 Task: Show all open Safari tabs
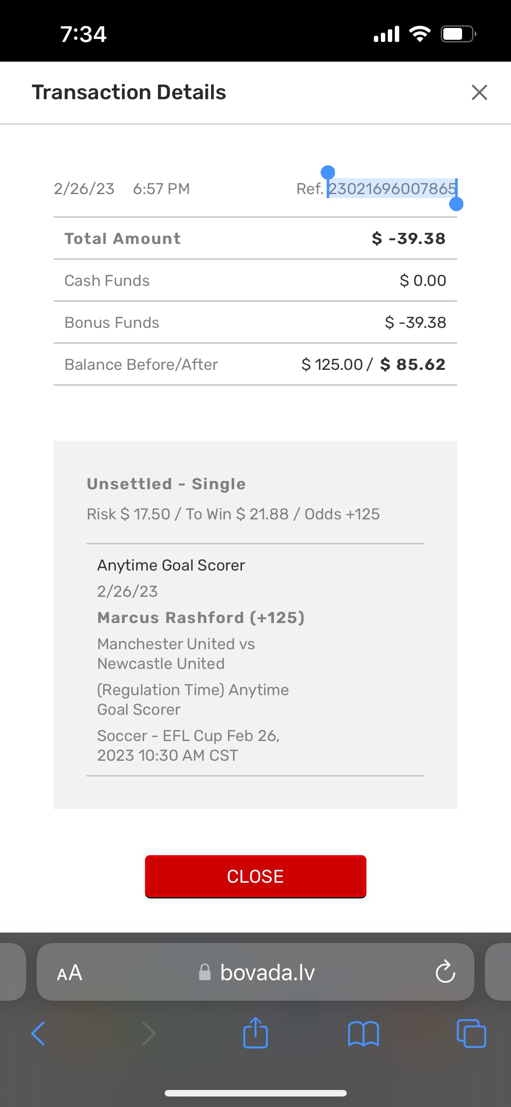click(471, 1034)
